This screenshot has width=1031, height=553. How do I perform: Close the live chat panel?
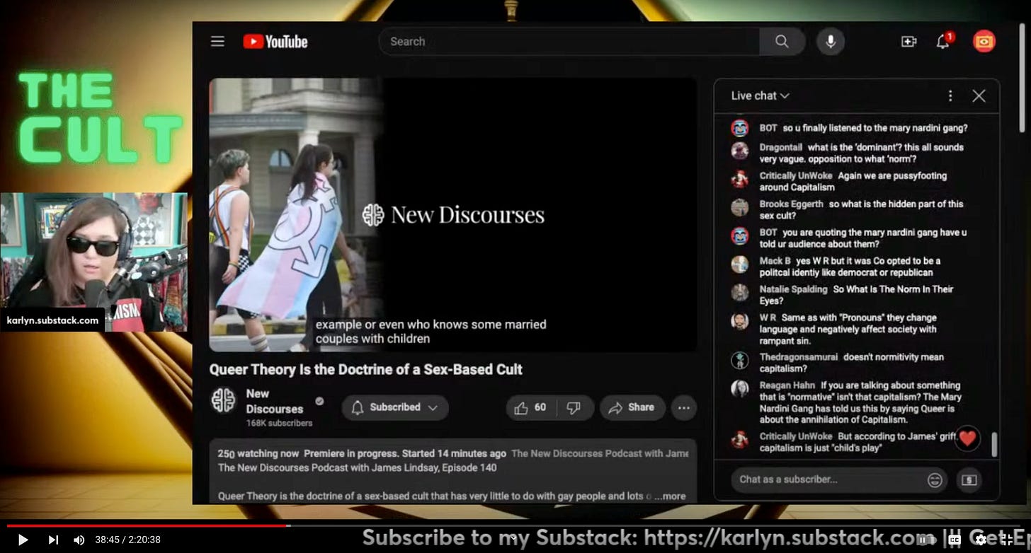point(979,95)
